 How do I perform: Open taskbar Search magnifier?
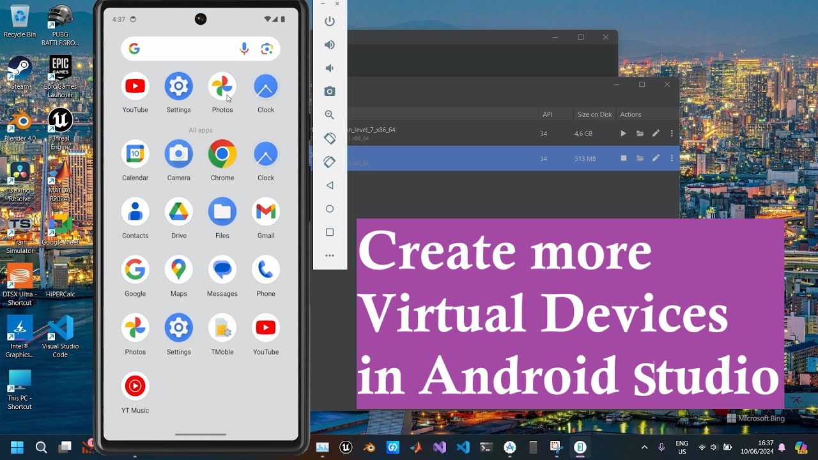(x=42, y=447)
